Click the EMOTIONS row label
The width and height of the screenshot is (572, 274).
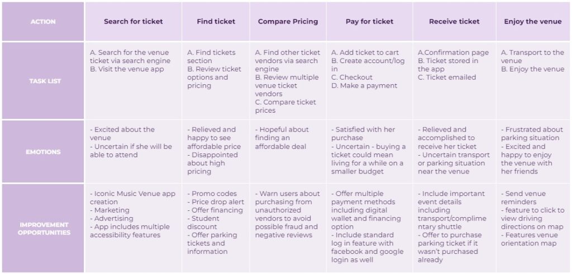pos(43,151)
